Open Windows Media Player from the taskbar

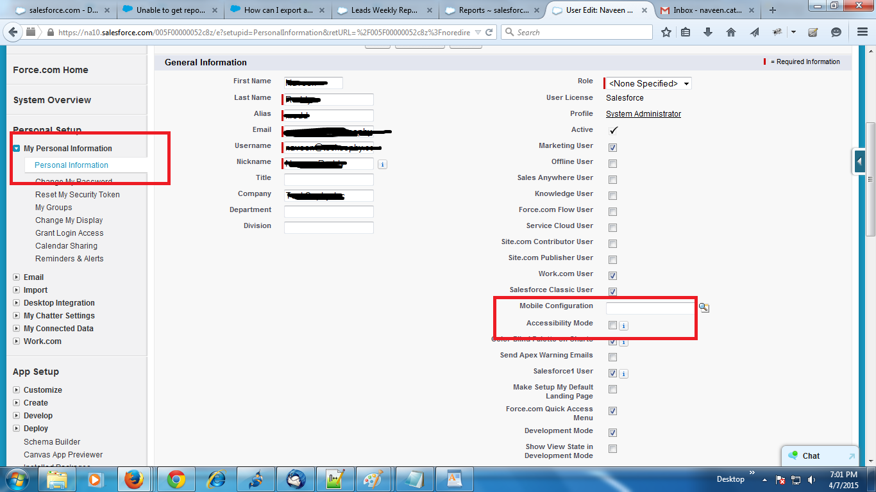pos(95,479)
